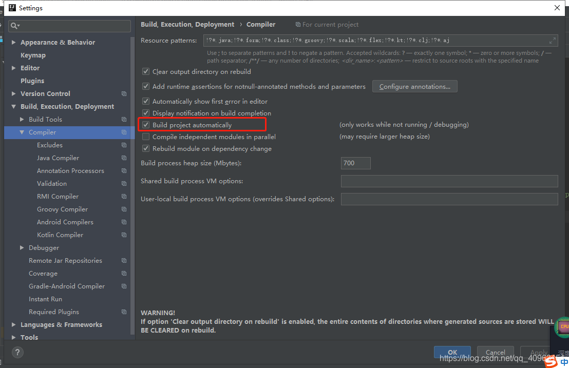The image size is (569, 368).
Task: Select Kotlin Compiler settings
Action: click(60, 235)
